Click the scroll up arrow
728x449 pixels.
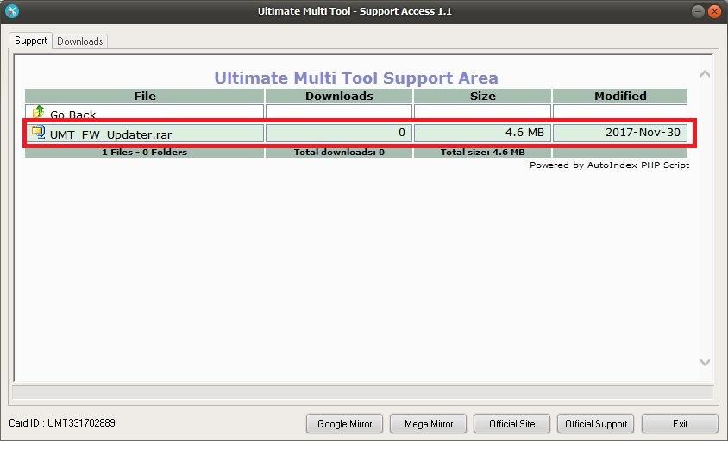tap(705, 74)
